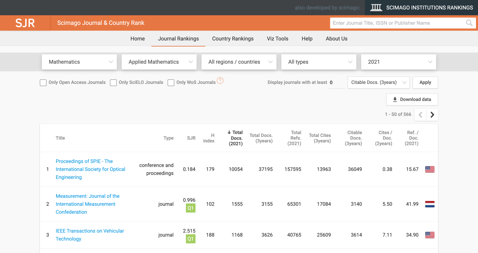Screen dimensions: 478x253
Task: Click Scimago Journal & Country Rank title
Action: coord(101,23)
